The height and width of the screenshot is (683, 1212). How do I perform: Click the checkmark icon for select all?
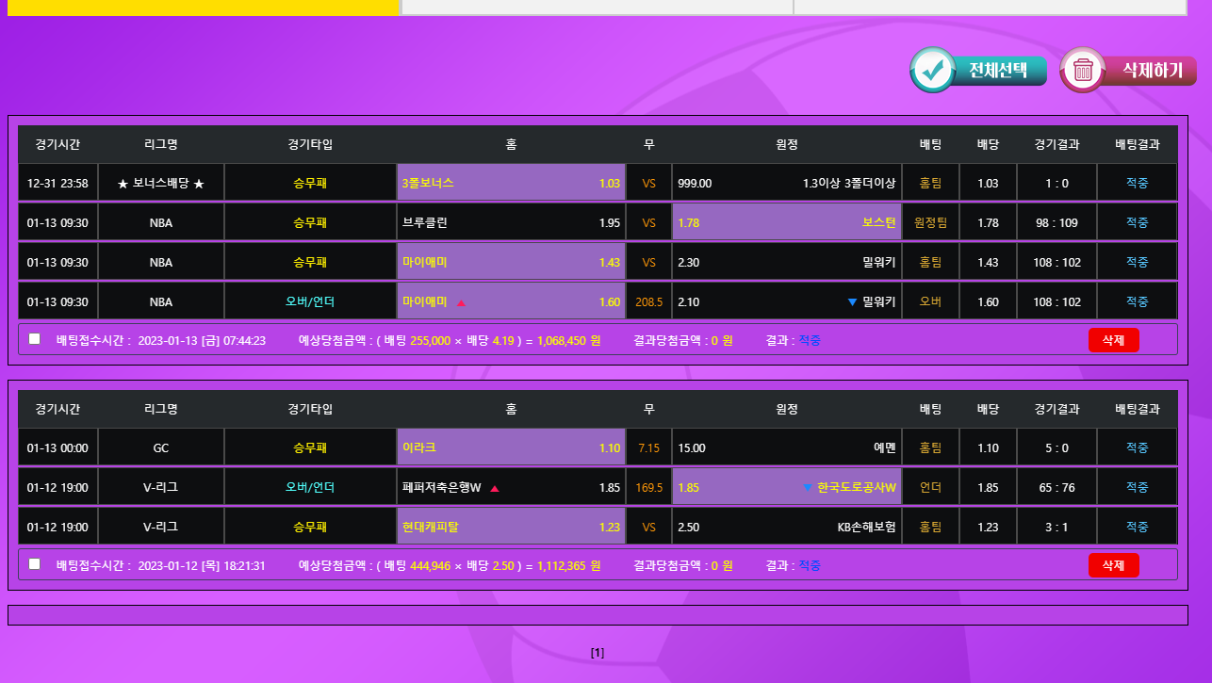[x=933, y=70]
